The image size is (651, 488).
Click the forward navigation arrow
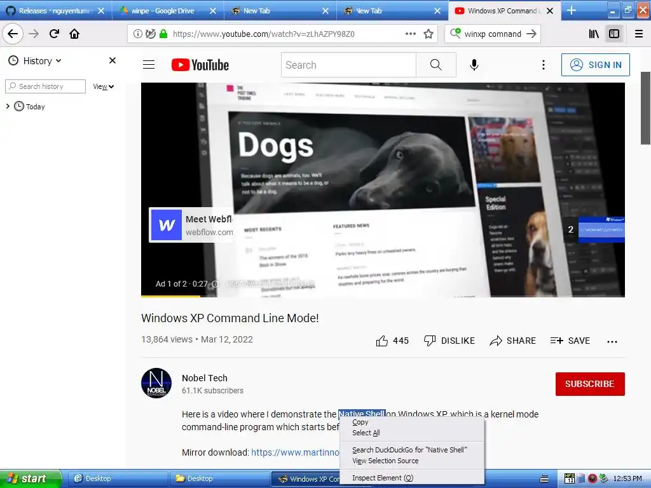34,34
